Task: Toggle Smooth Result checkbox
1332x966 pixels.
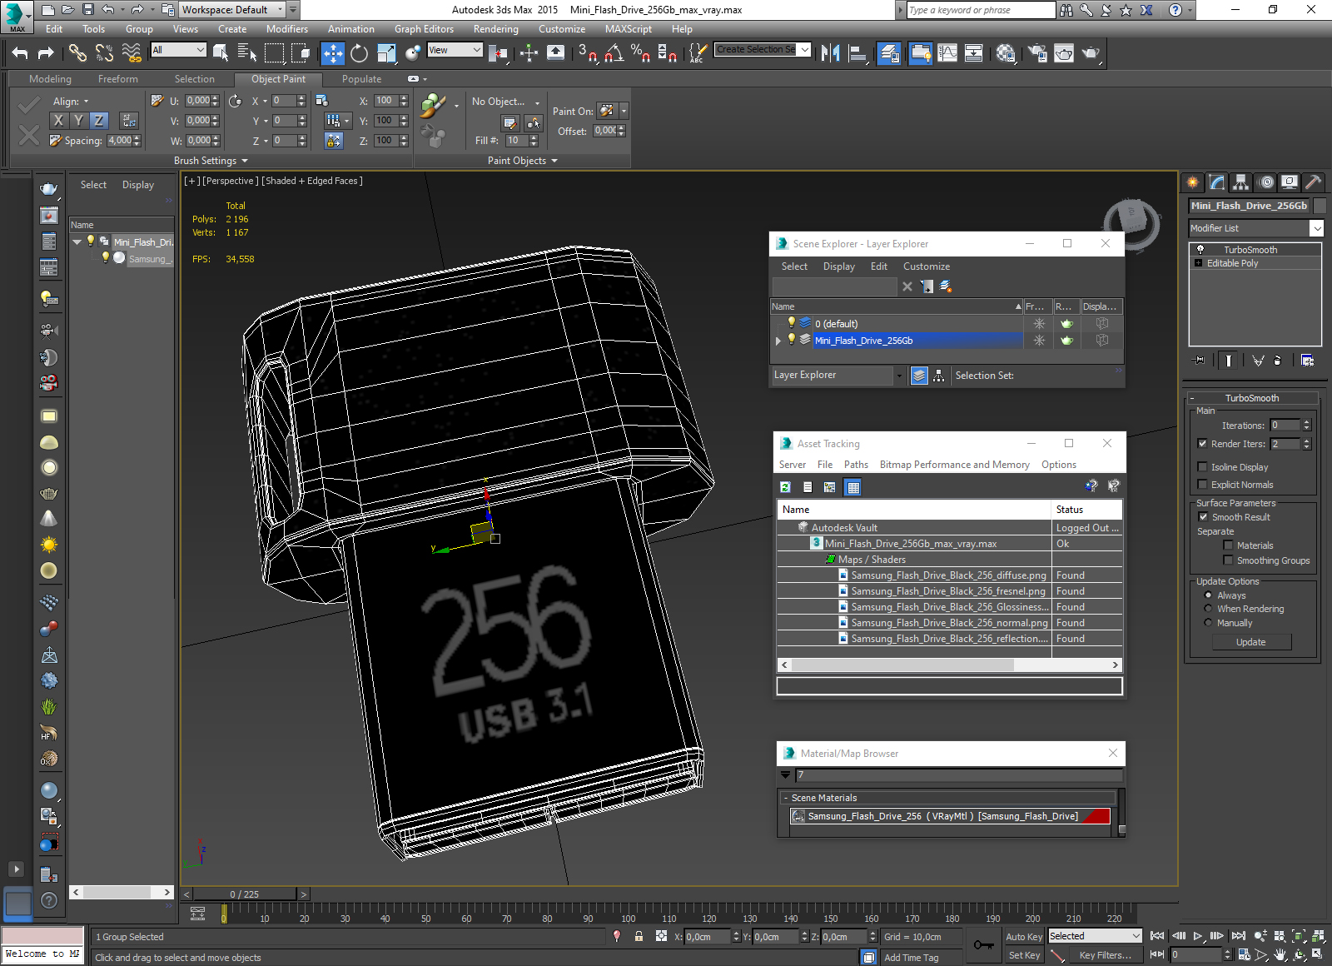Action: 1202,517
